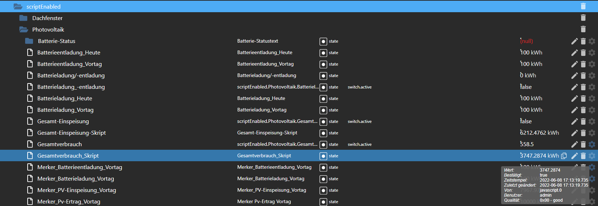This screenshot has width=598, height=206.
Task: Click state type icon in Gesamtverbrauch_Skript row
Action: pos(323,156)
